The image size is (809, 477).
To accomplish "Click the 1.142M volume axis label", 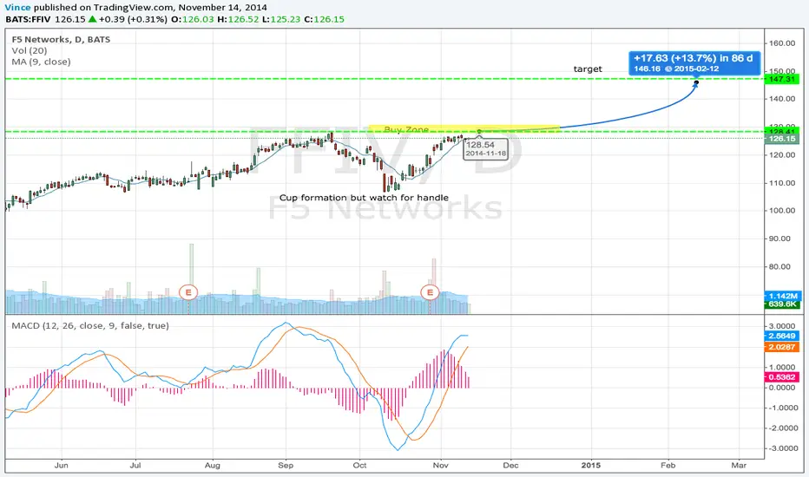I will point(782,296).
